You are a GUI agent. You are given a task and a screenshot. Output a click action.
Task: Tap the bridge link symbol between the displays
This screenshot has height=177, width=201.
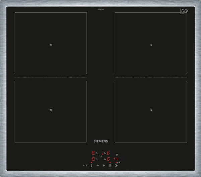[x=101, y=156]
